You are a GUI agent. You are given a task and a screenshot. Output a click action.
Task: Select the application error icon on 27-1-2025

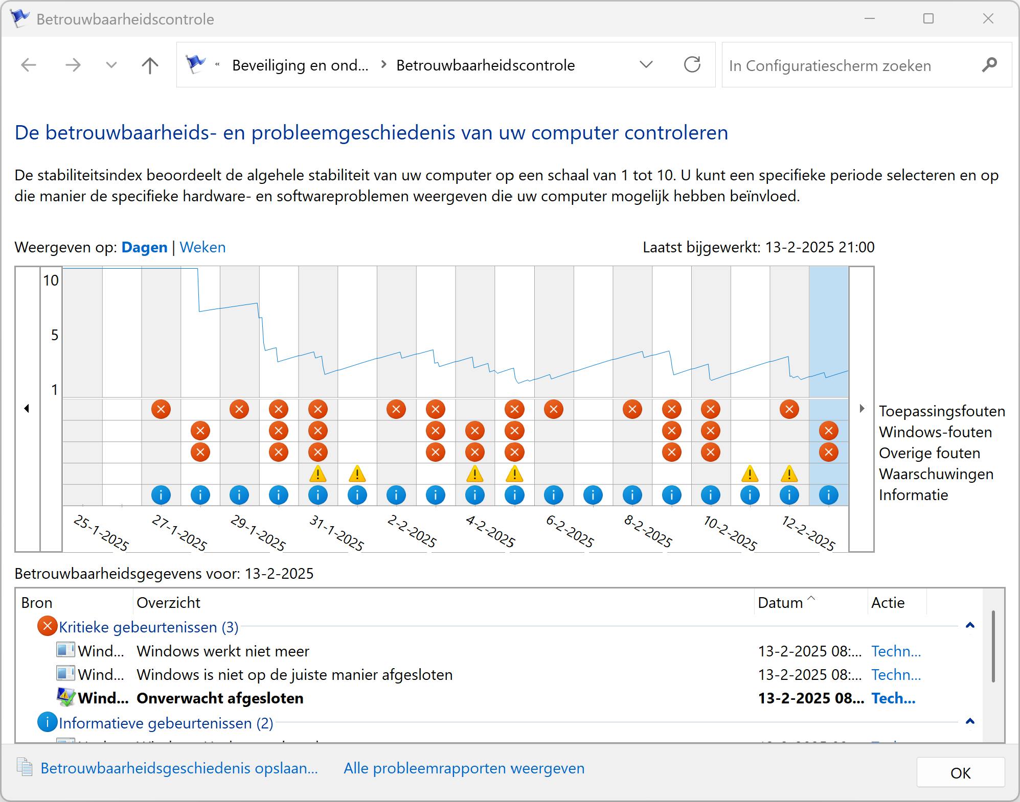pyautogui.click(x=161, y=409)
